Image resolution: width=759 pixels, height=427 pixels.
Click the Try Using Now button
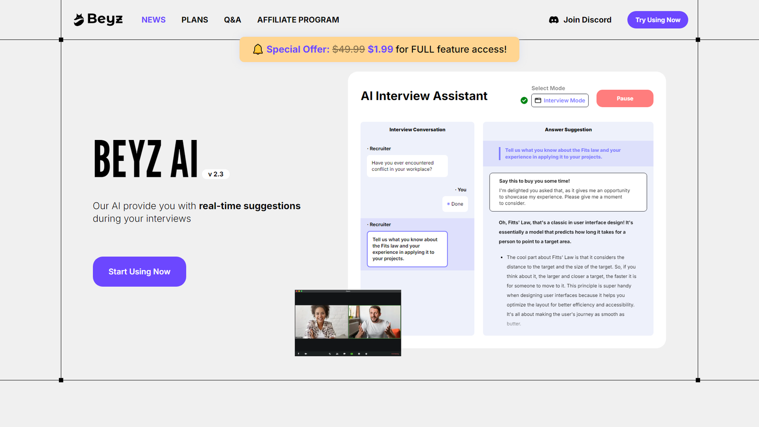[x=657, y=20]
